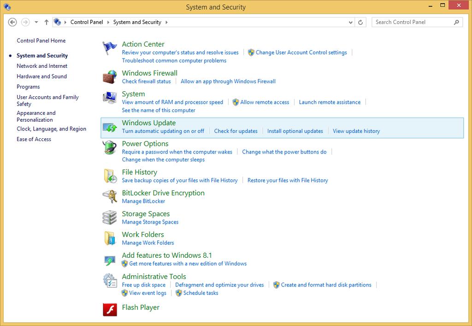472x326 pixels.
Task: Click the Power Options battery icon
Action: pos(109,148)
